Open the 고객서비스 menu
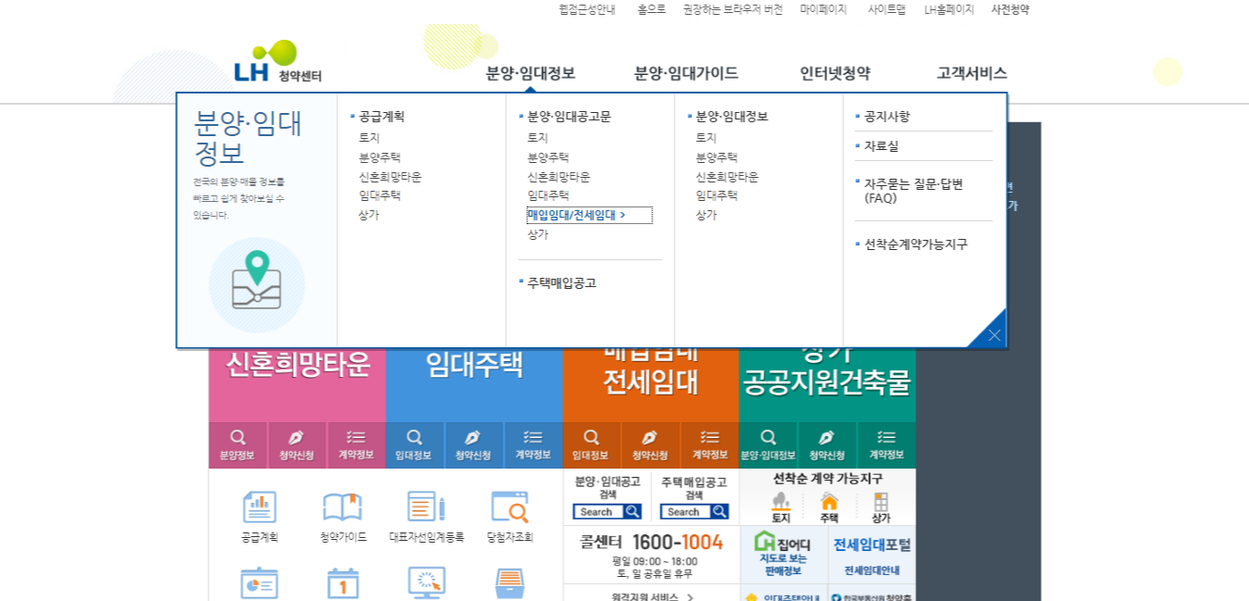The image size is (1249, 601). [971, 72]
